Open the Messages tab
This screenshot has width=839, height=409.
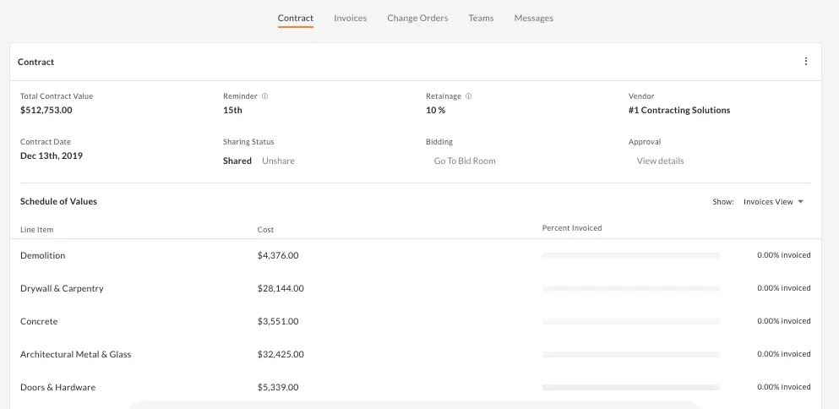[533, 19]
